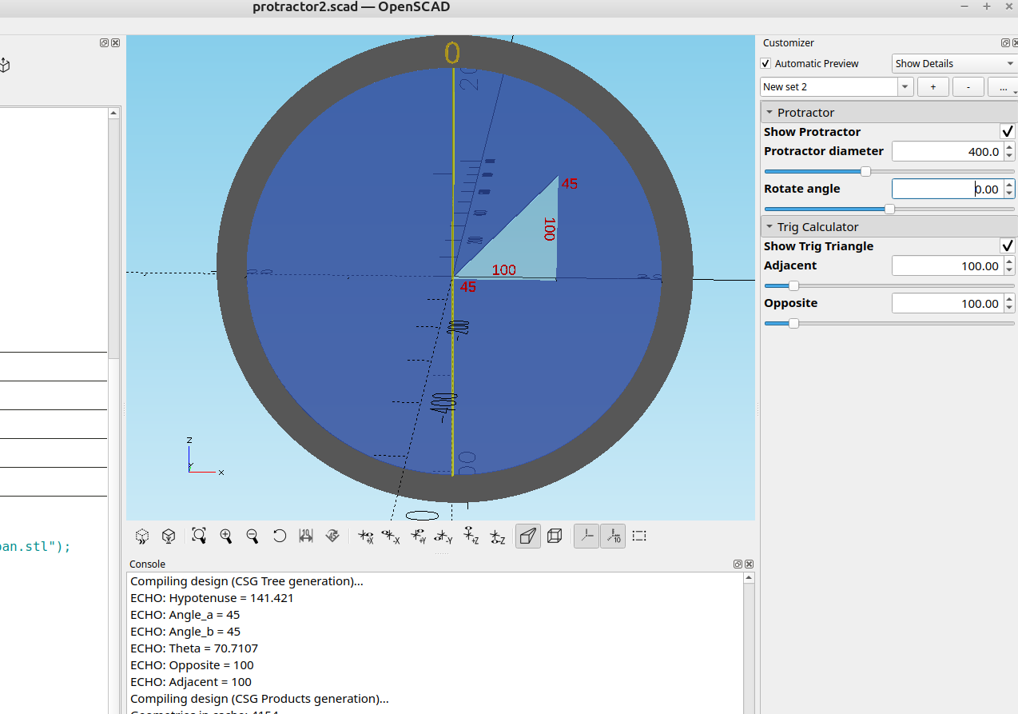The width and height of the screenshot is (1018, 714).
Task: Switch to the -Y view direction
Action: coord(443,536)
